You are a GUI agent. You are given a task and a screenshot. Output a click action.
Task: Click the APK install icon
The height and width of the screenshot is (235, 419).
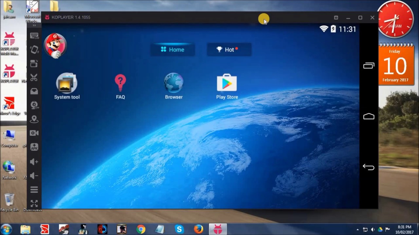point(34,147)
